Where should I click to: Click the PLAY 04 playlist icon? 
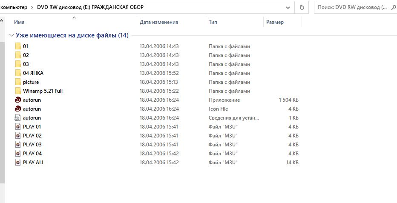[18, 154]
